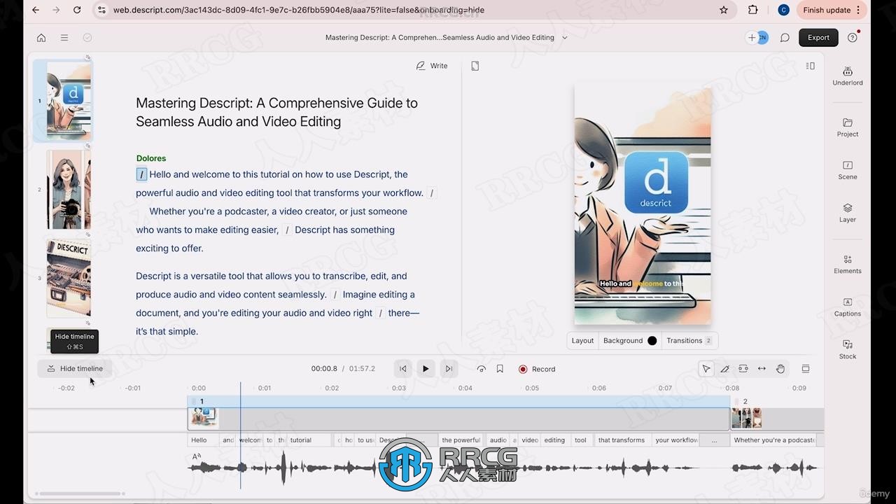Screen dimensions: 896x504
Task: Open the Project panel
Action: pyautogui.click(x=847, y=127)
